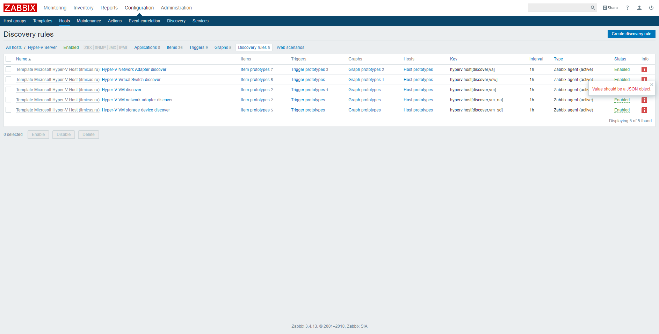Select the checkbox for Hyper-V VM discover
The width and height of the screenshot is (659, 334).
tap(8, 90)
